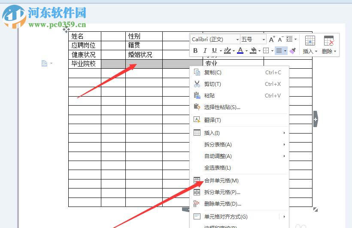Click the line spacing icon
Screen dimensions: 352x228
pyautogui.click(x=289, y=39)
